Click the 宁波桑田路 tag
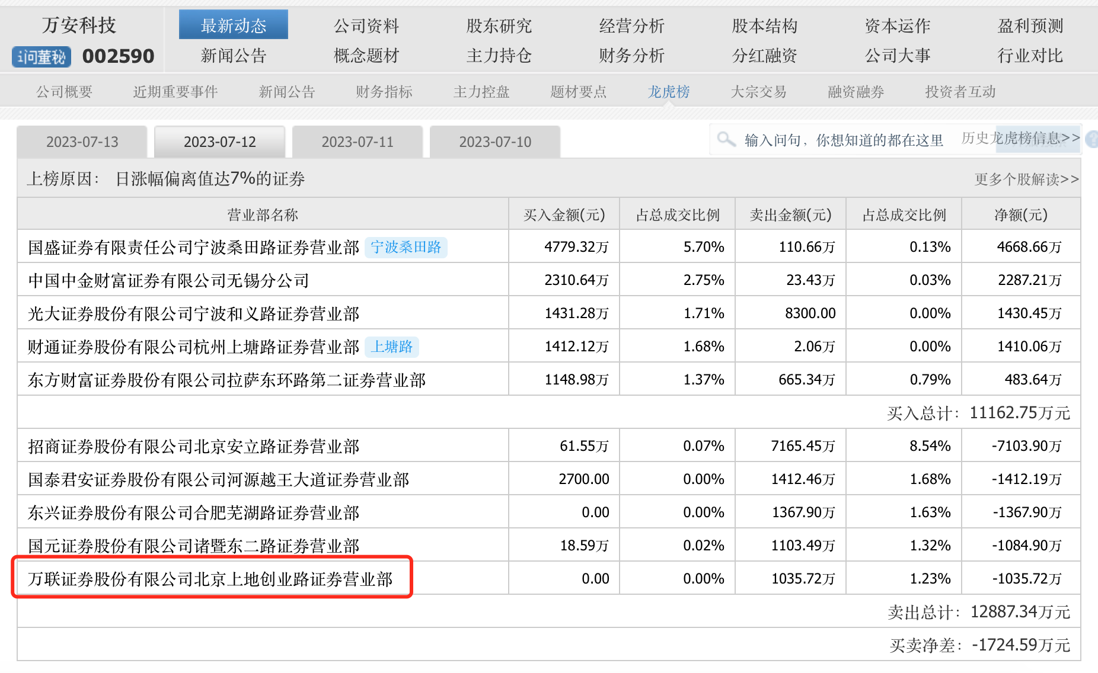This screenshot has height=673, width=1098. pos(406,247)
